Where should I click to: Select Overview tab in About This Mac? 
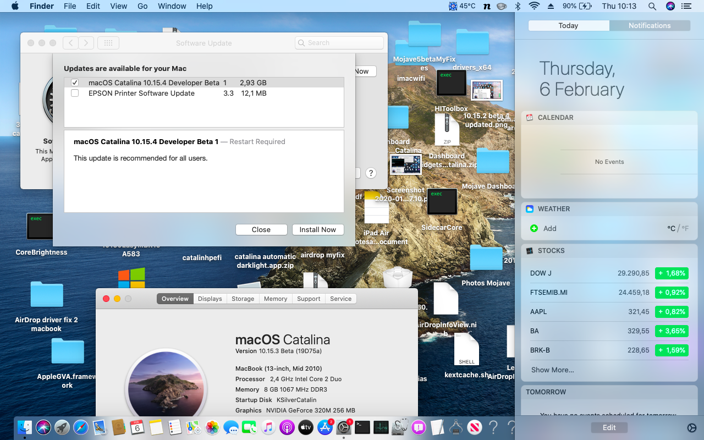pyautogui.click(x=175, y=299)
